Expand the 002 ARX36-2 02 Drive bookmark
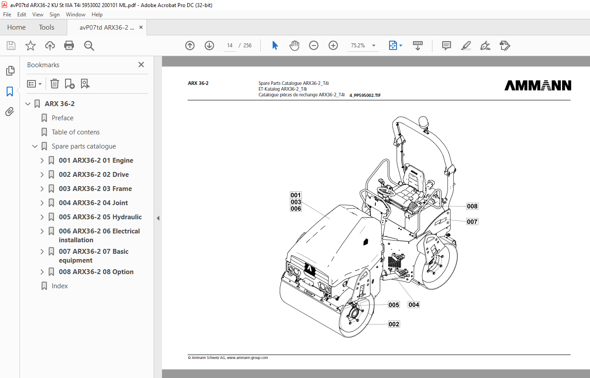 tap(42, 175)
